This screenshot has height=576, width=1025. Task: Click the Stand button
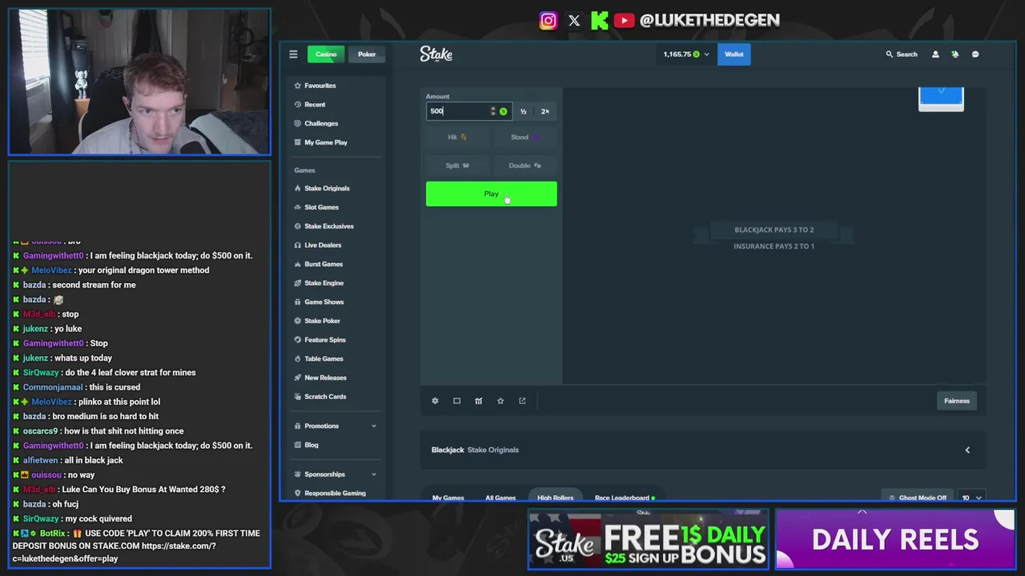coord(525,138)
